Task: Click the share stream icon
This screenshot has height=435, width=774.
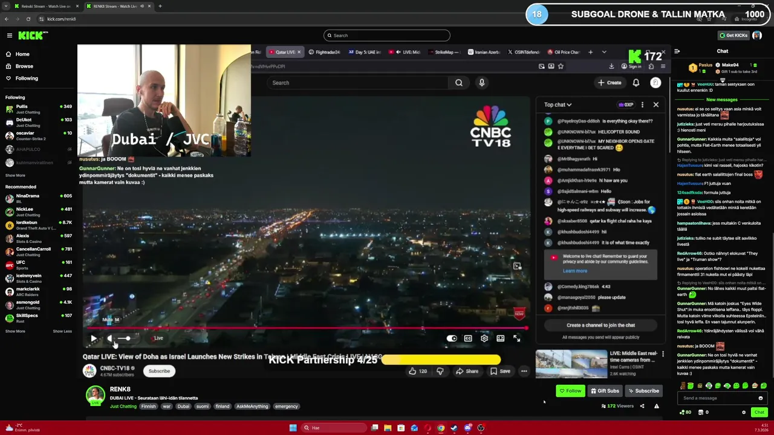Action: [x=642, y=406]
